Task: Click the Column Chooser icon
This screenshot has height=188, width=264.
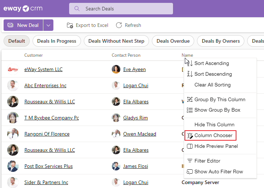Action: pyautogui.click(x=190, y=135)
